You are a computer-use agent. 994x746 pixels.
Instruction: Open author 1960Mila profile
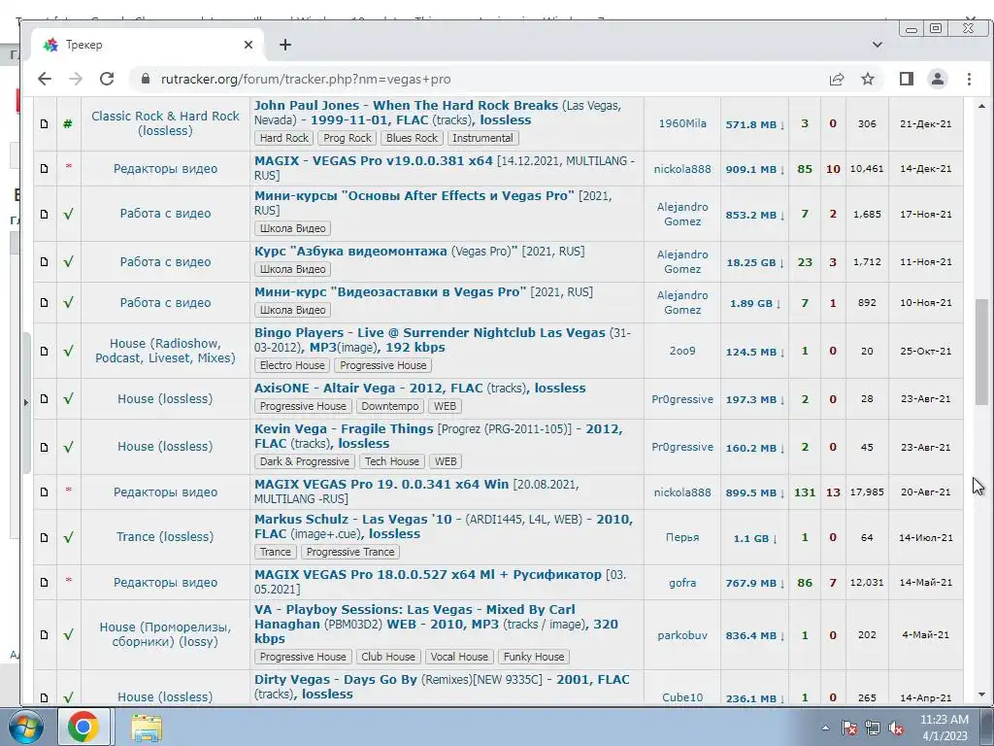682,123
